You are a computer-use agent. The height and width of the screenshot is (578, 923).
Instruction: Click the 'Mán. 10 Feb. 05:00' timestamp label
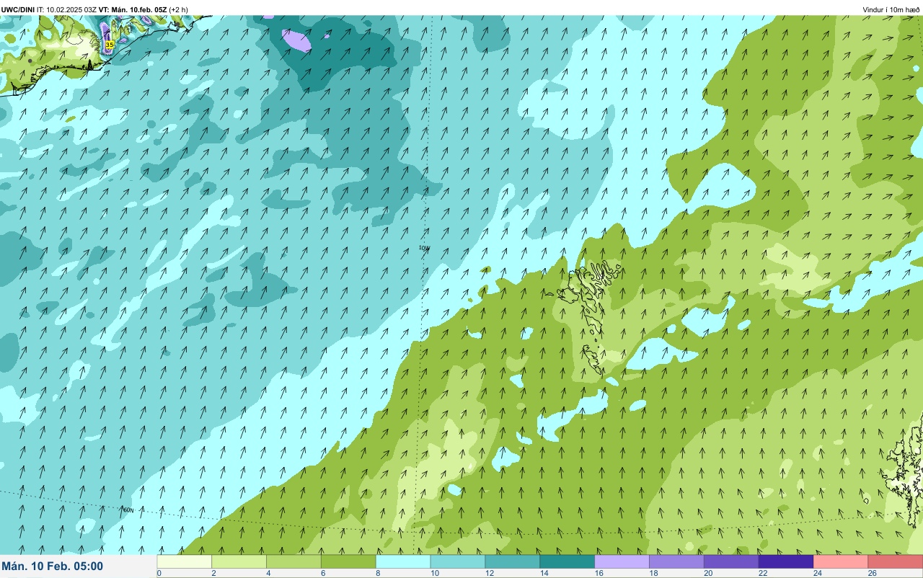pyautogui.click(x=53, y=566)
